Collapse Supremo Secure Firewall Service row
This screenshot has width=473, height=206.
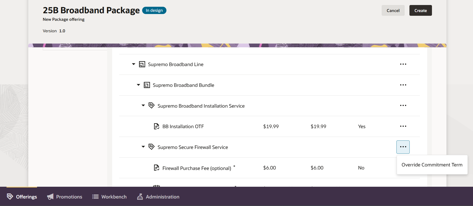(143, 147)
